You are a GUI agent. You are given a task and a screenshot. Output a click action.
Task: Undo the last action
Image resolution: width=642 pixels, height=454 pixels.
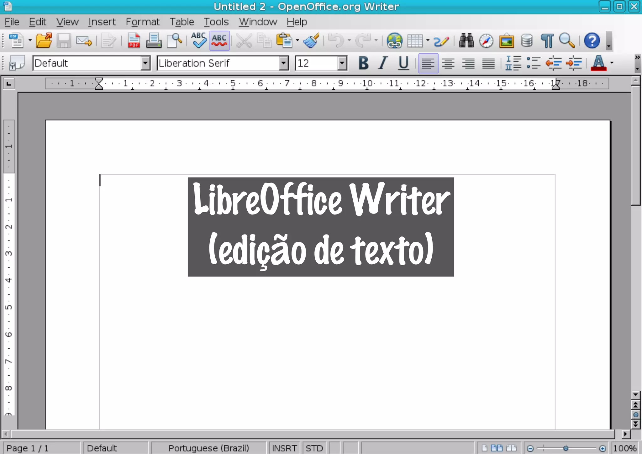tap(336, 41)
